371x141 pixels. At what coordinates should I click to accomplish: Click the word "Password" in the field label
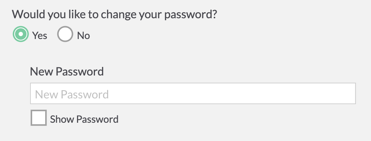point(80,72)
